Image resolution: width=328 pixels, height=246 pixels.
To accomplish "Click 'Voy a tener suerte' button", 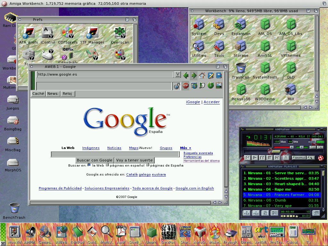I will 135,160.
